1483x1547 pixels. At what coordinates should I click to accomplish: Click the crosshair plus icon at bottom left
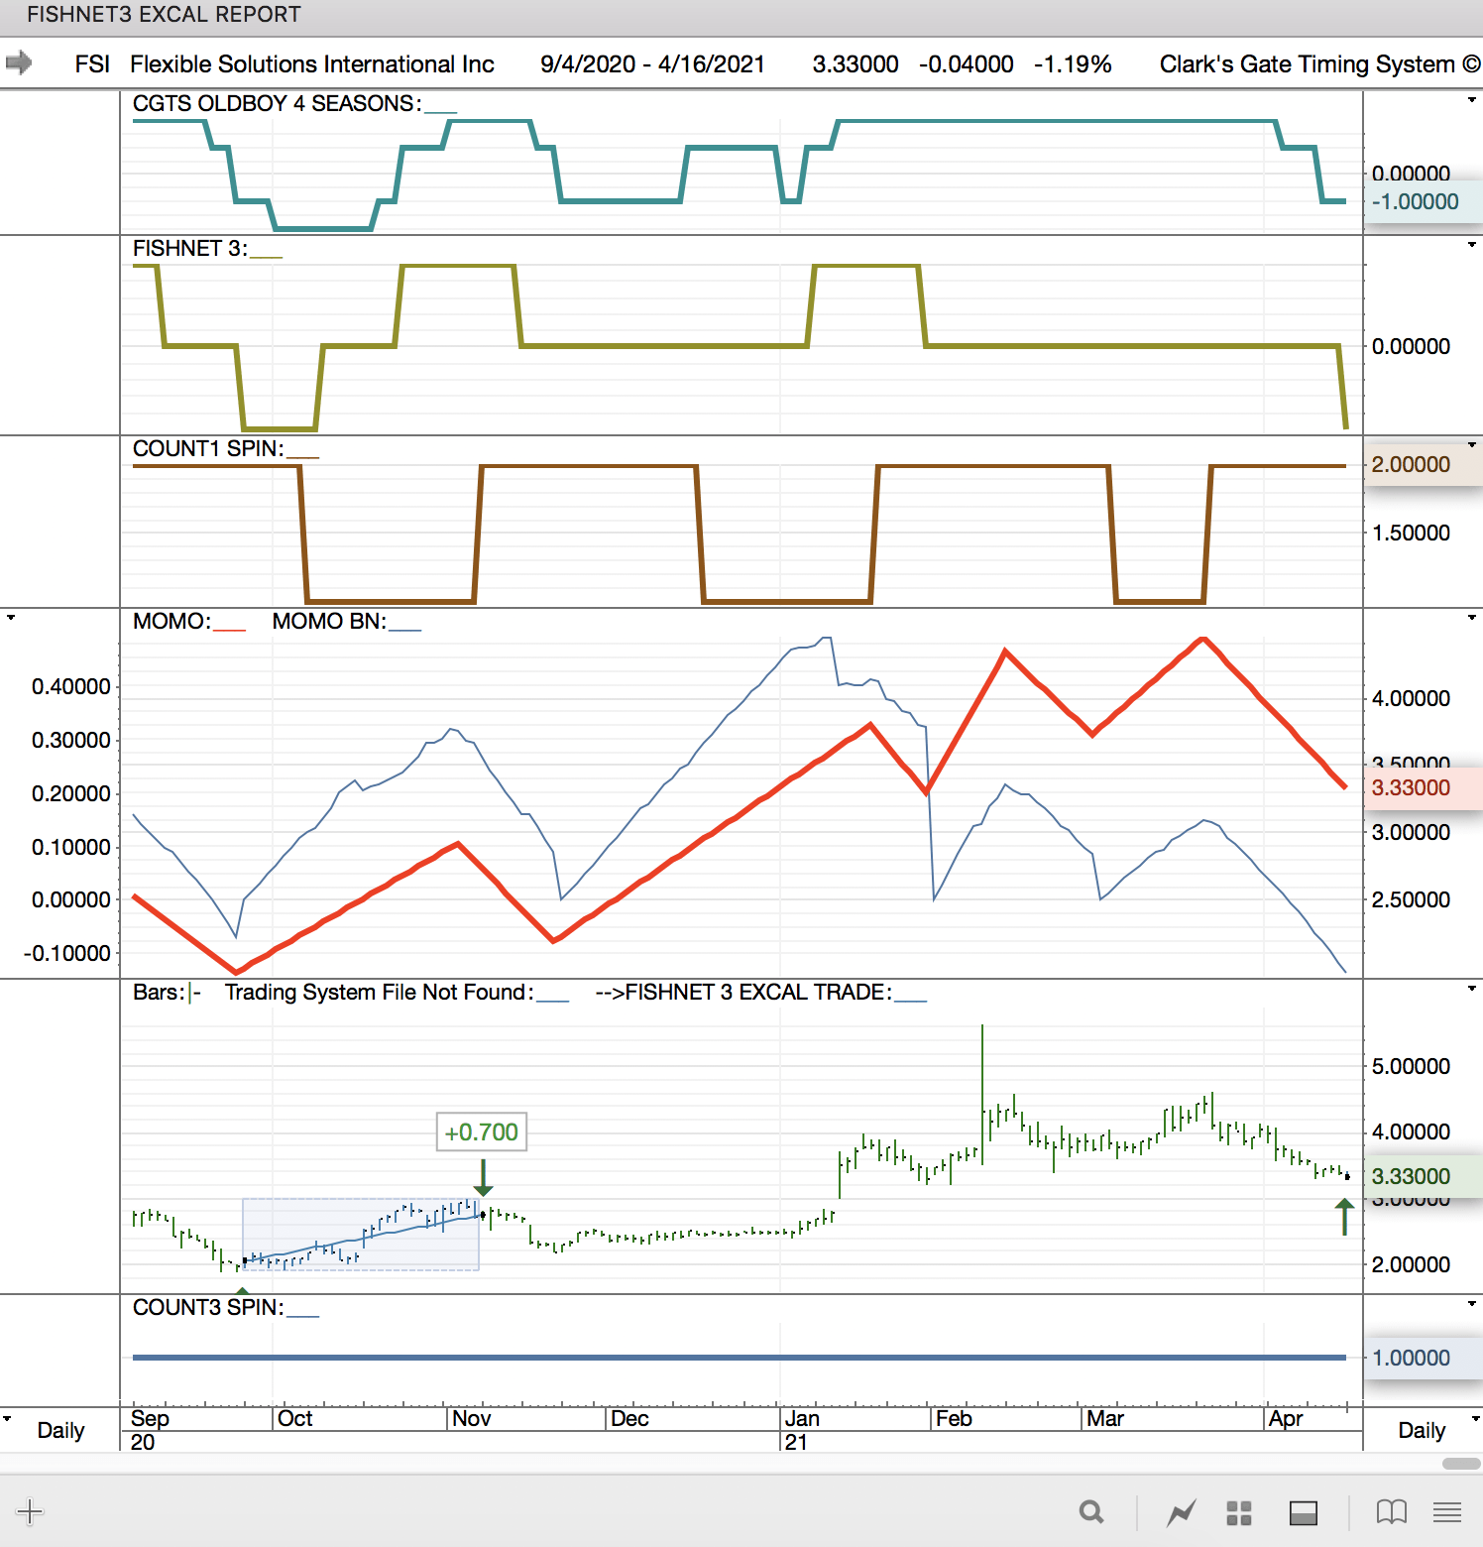pos(30,1511)
